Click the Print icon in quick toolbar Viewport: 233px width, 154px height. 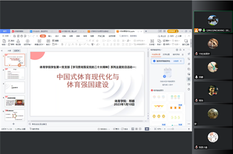22,36
